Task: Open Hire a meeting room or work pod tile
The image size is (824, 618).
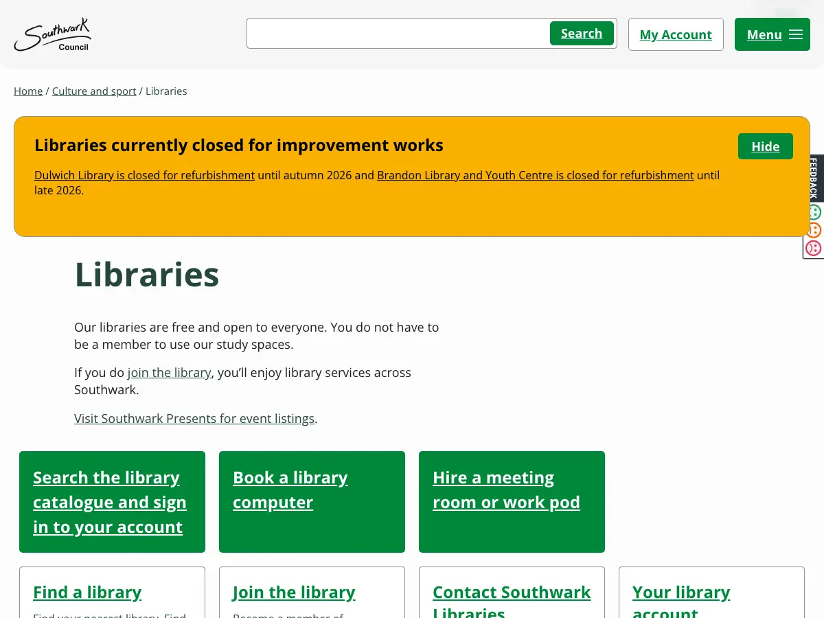Action: tap(512, 502)
